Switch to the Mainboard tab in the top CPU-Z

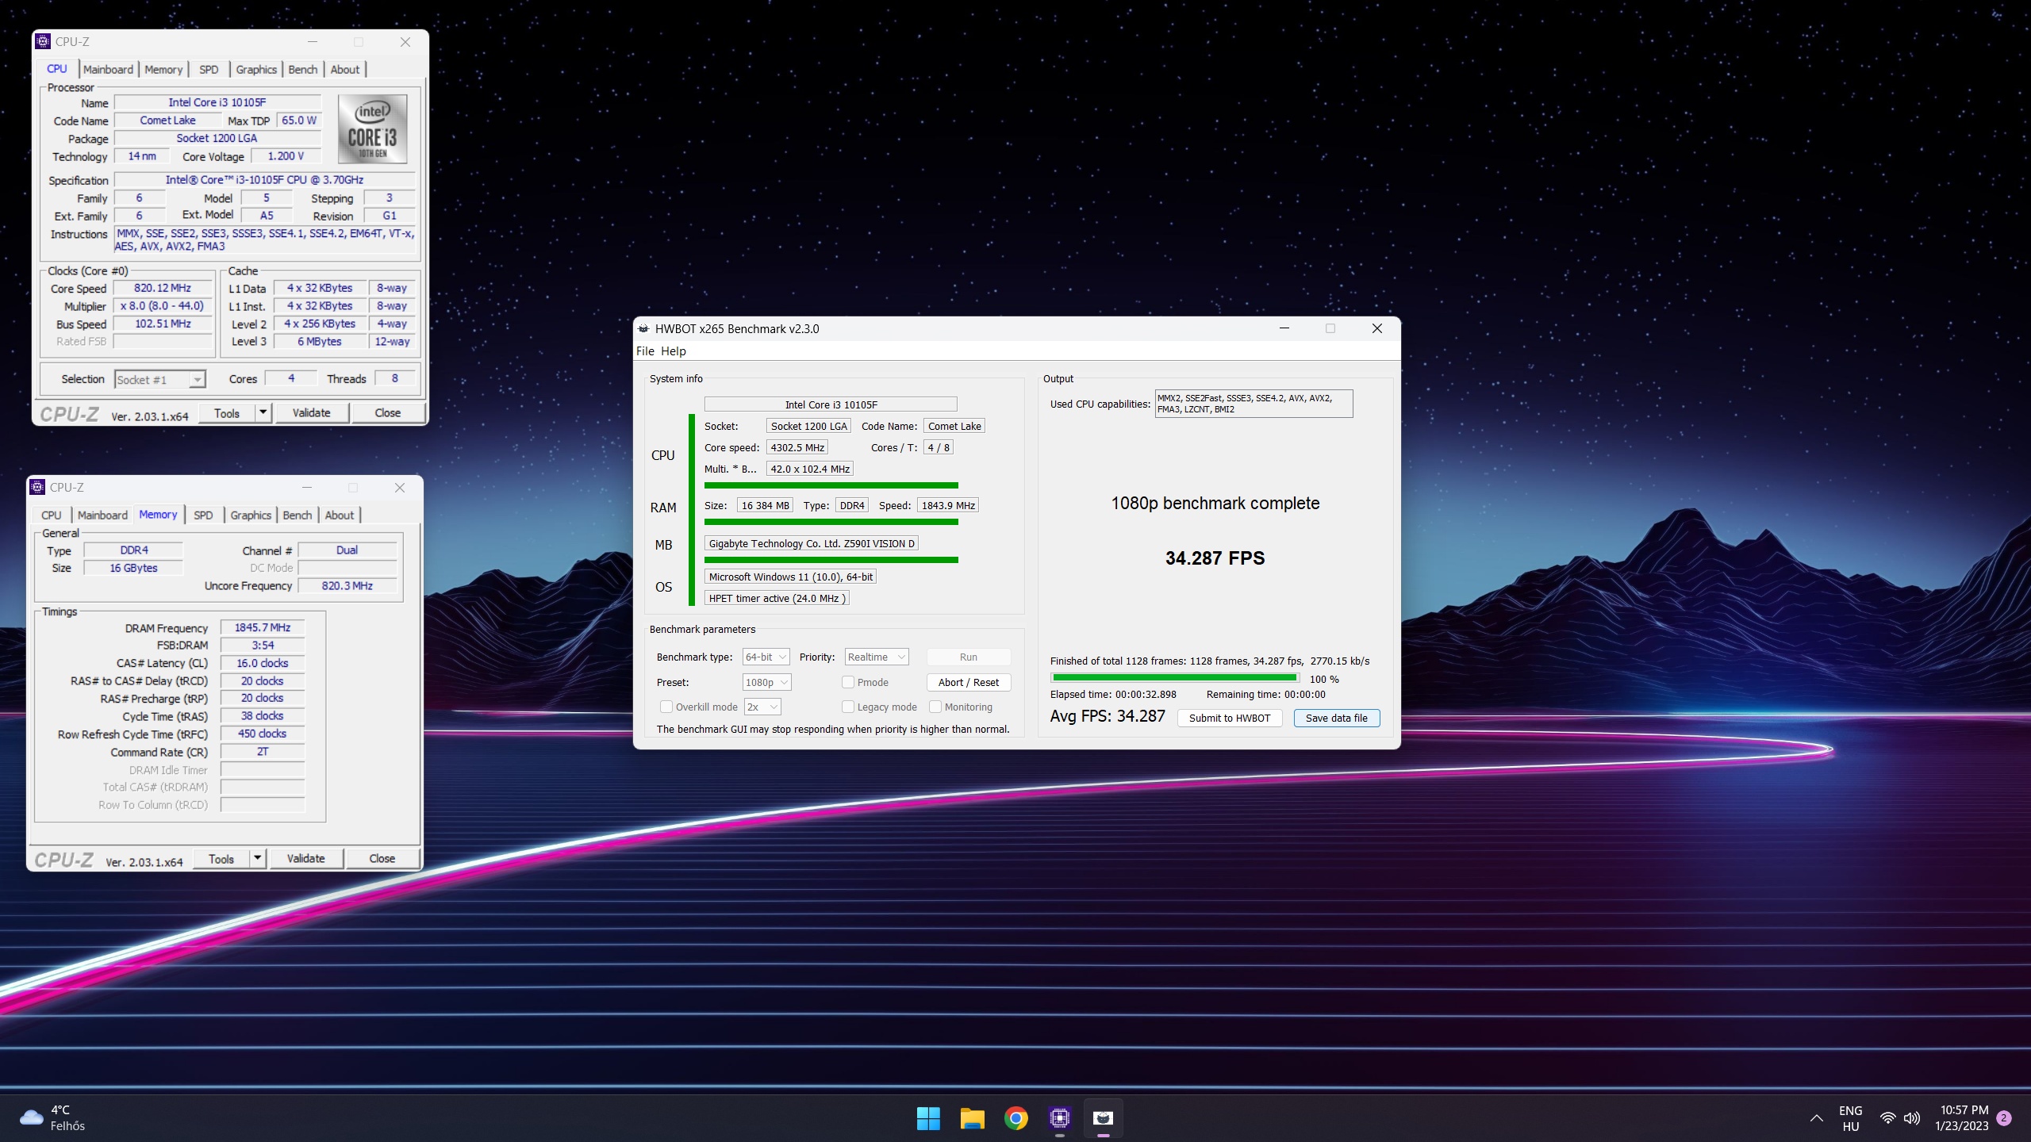click(x=108, y=70)
